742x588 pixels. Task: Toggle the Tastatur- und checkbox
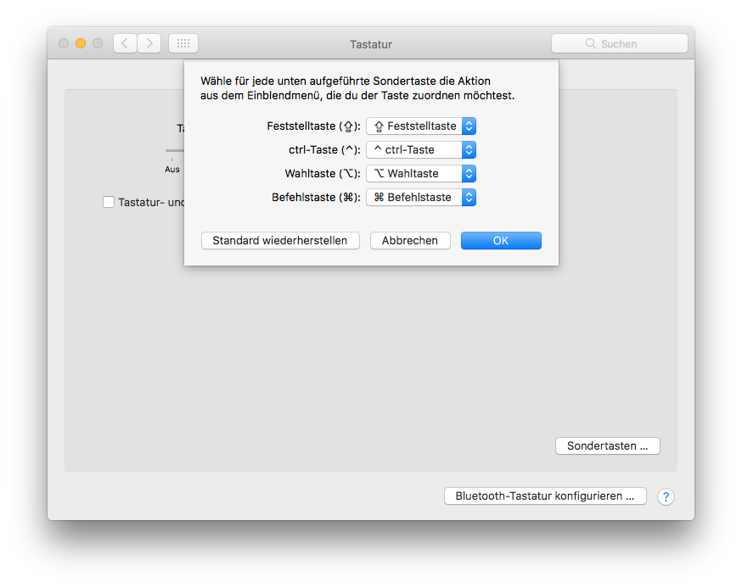click(x=109, y=202)
